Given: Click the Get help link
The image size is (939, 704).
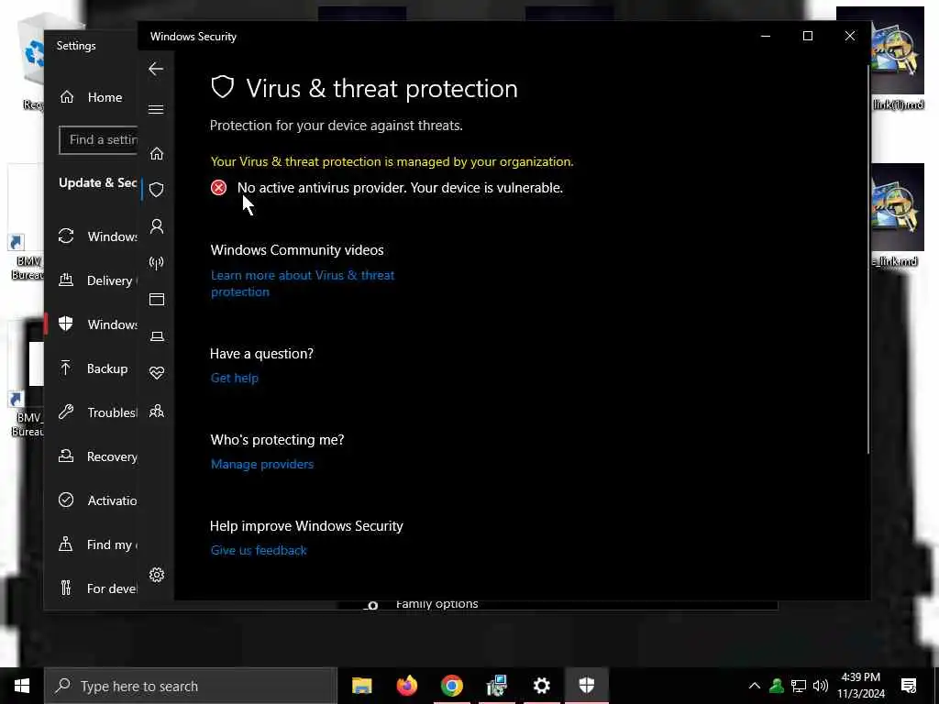Looking at the screenshot, I should [x=234, y=378].
